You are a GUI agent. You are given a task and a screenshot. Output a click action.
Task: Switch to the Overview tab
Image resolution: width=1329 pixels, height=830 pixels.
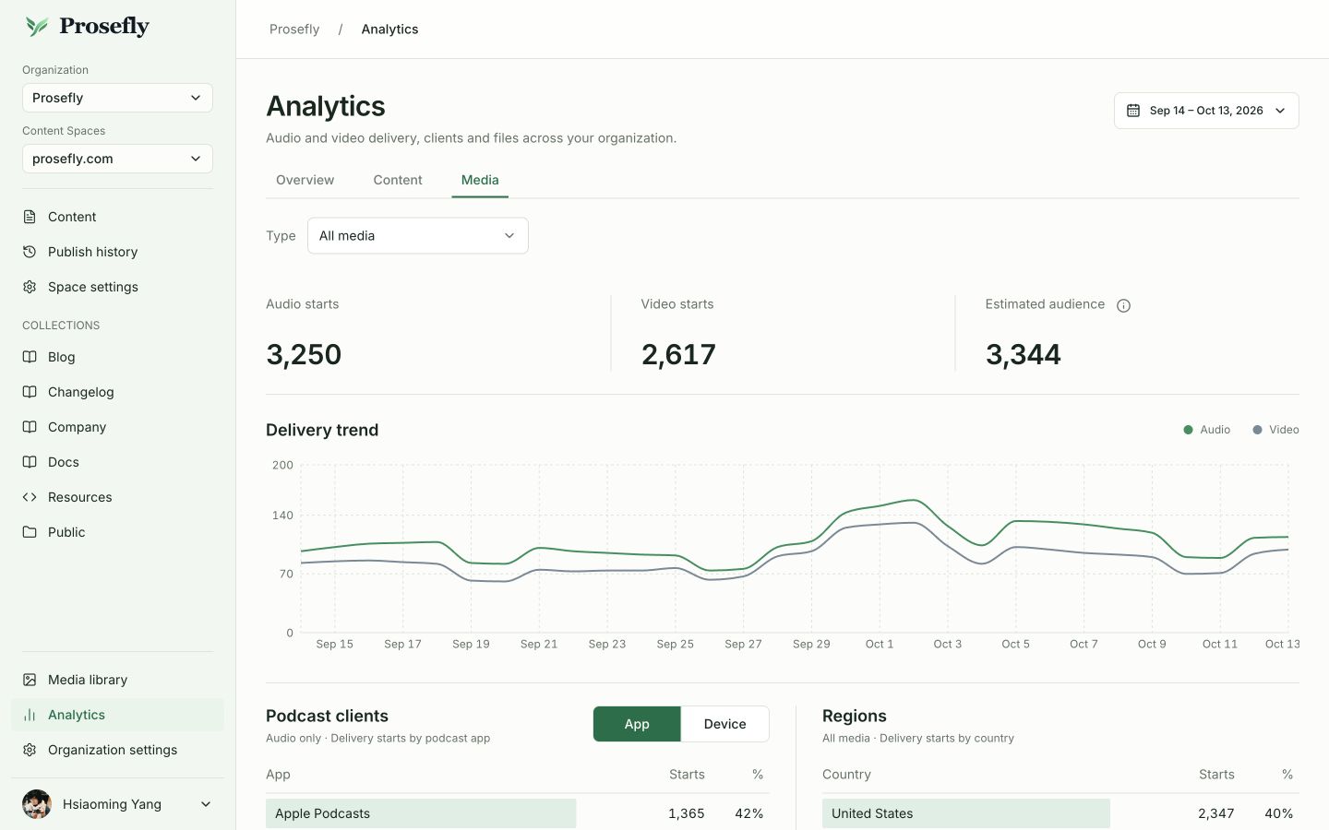[x=305, y=180]
